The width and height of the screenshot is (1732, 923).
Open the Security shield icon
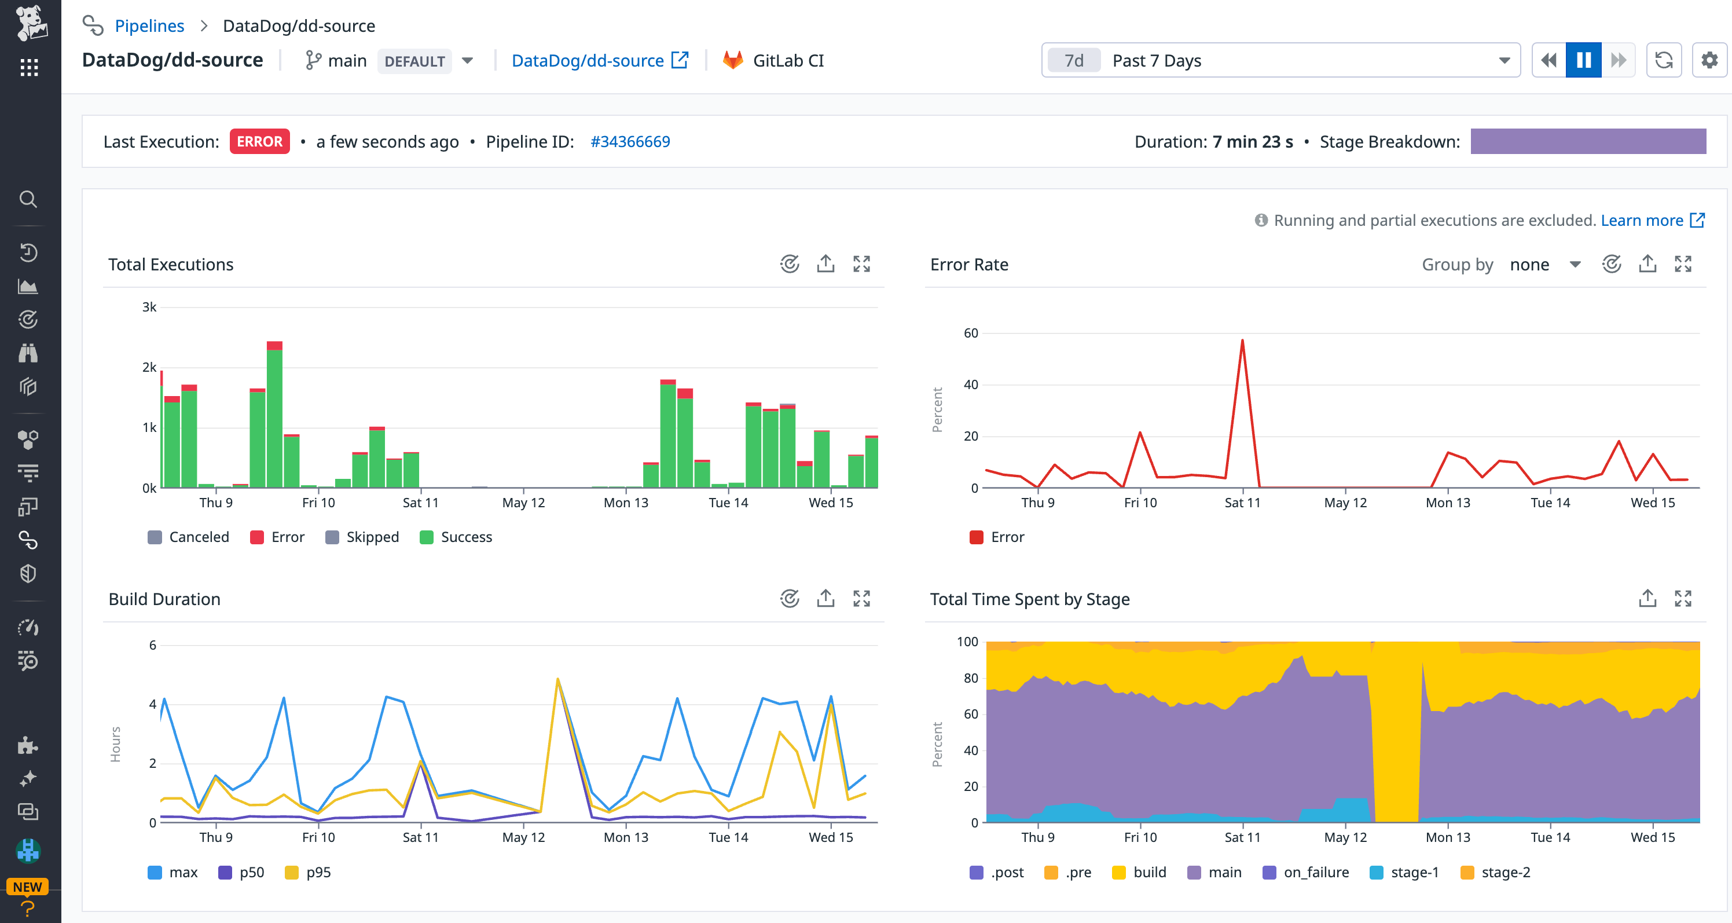[x=28, y=573]
